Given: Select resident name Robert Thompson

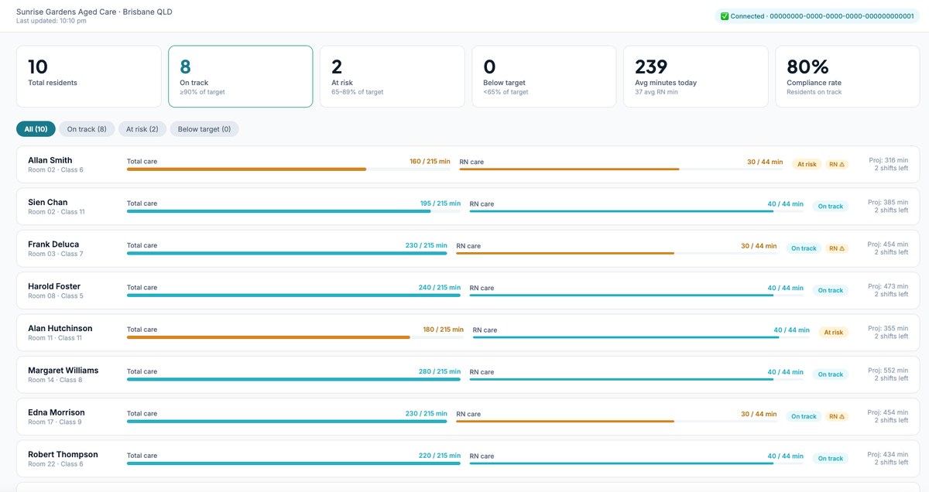Looking at the screenshot, I should point(63,454).
